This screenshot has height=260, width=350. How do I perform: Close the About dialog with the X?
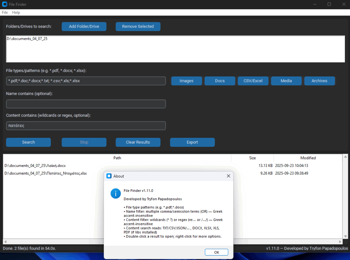[x=228, y=176]
